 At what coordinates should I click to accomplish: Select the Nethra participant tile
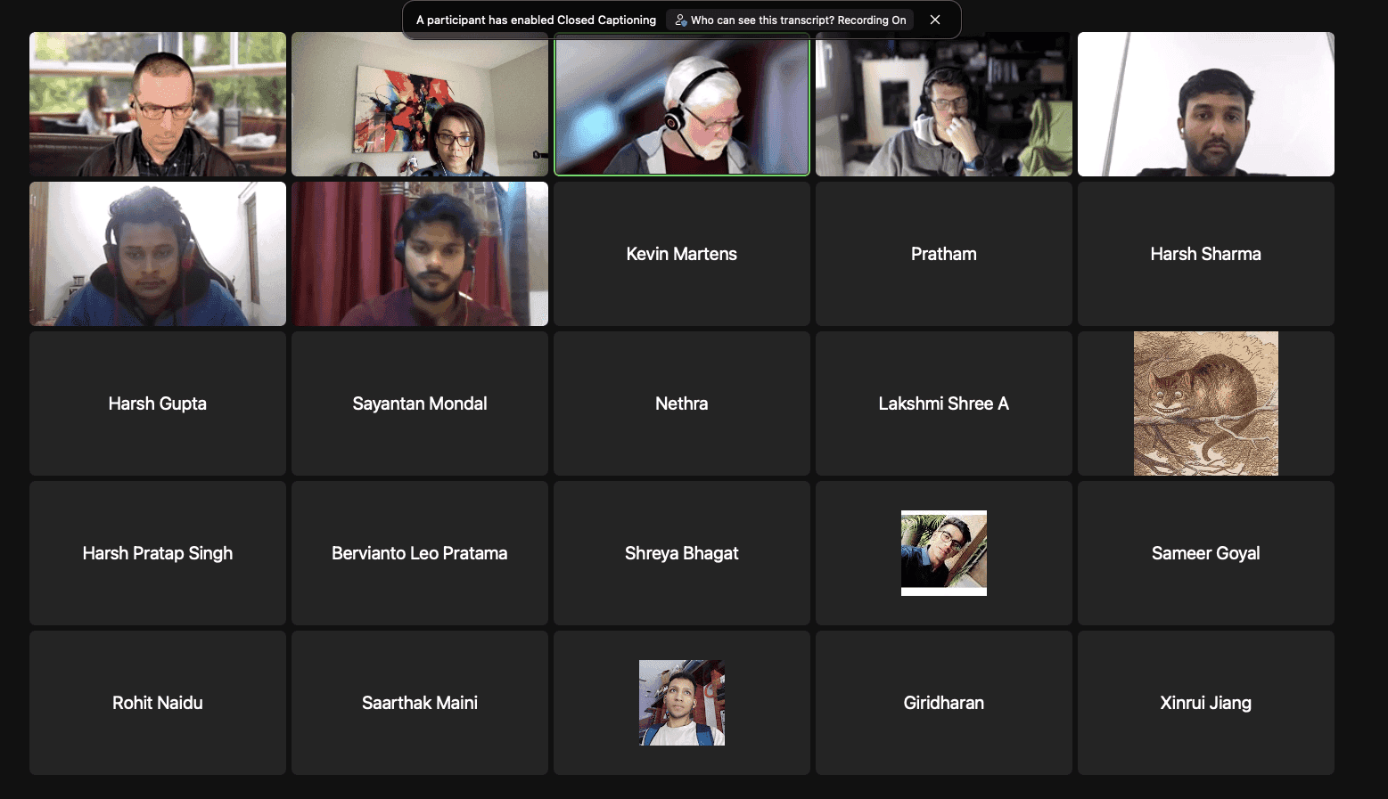pyautogui.click(x=681, y=404)
